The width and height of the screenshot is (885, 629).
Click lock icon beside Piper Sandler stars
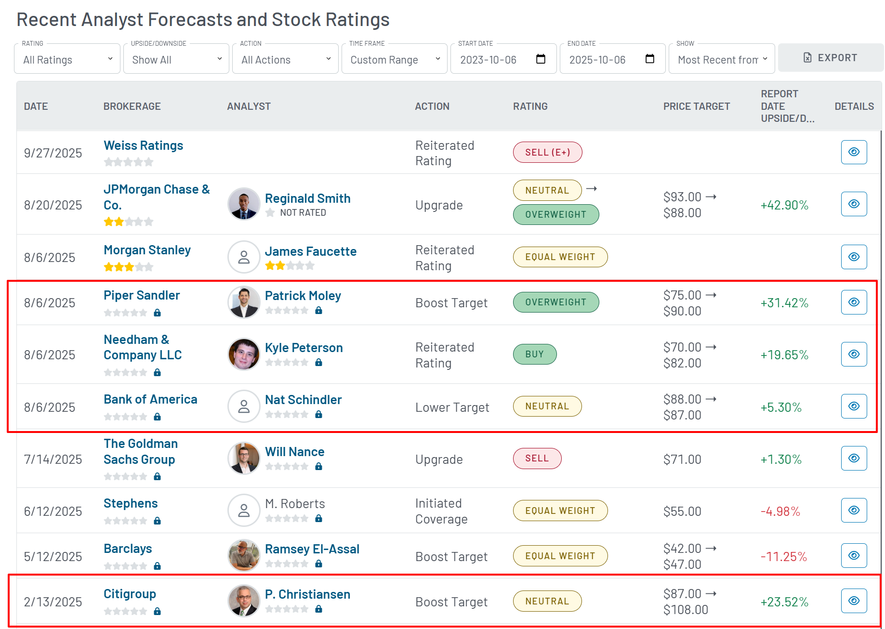click(157, 313)
